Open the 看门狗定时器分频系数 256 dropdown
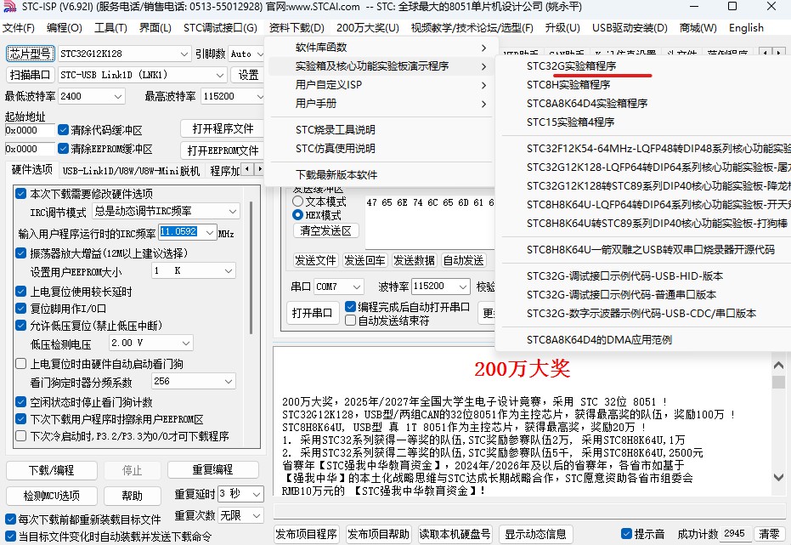The image size is (791, 545). coord(229,381)
